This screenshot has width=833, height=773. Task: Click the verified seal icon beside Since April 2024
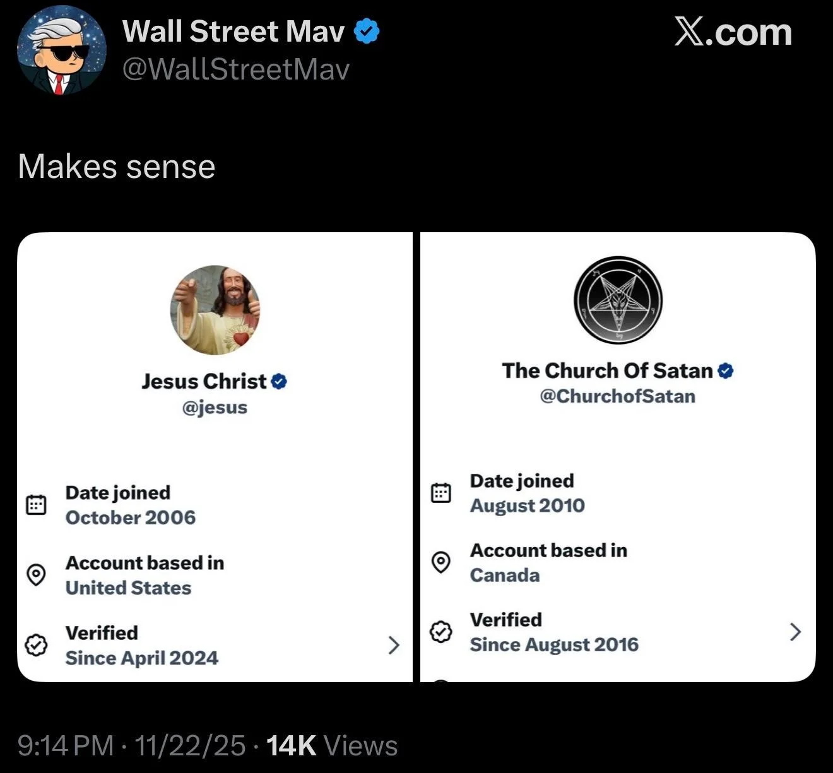36,645
